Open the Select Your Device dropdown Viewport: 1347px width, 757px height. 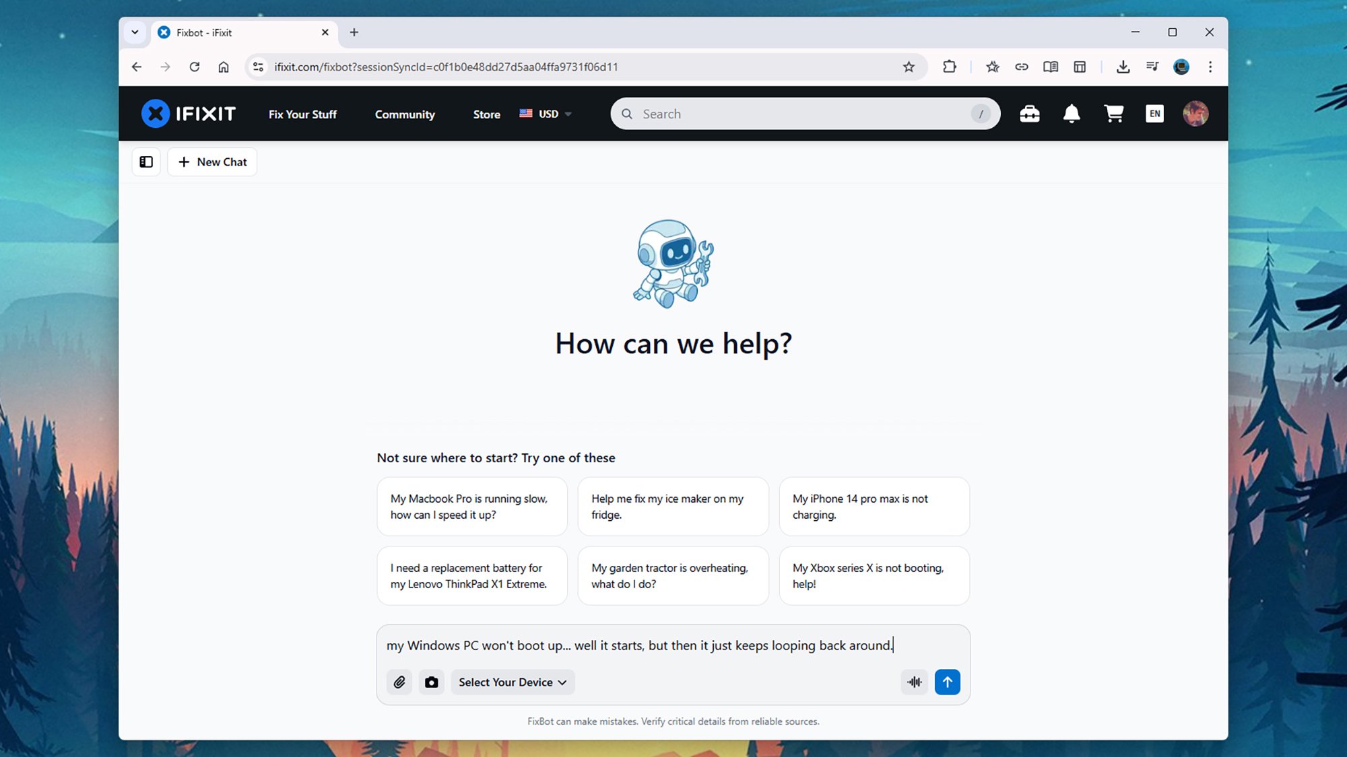click(x=512, y=682)
